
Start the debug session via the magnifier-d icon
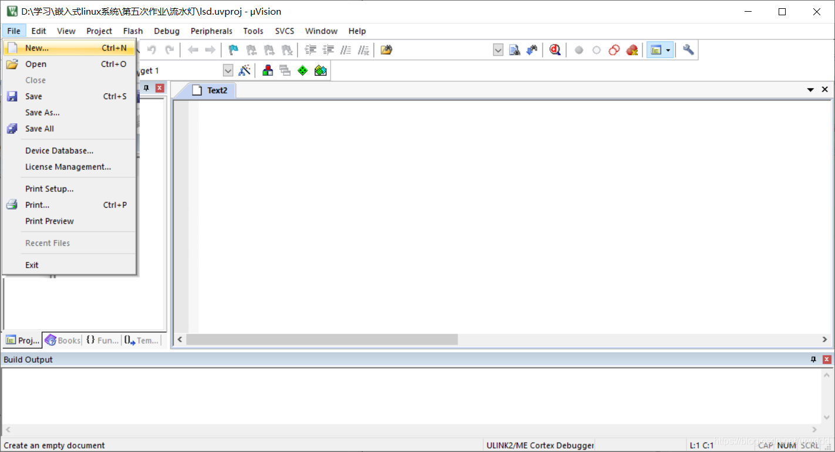coord(555,50)
